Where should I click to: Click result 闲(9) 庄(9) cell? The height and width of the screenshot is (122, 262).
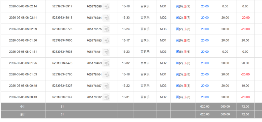pos(183,6)
